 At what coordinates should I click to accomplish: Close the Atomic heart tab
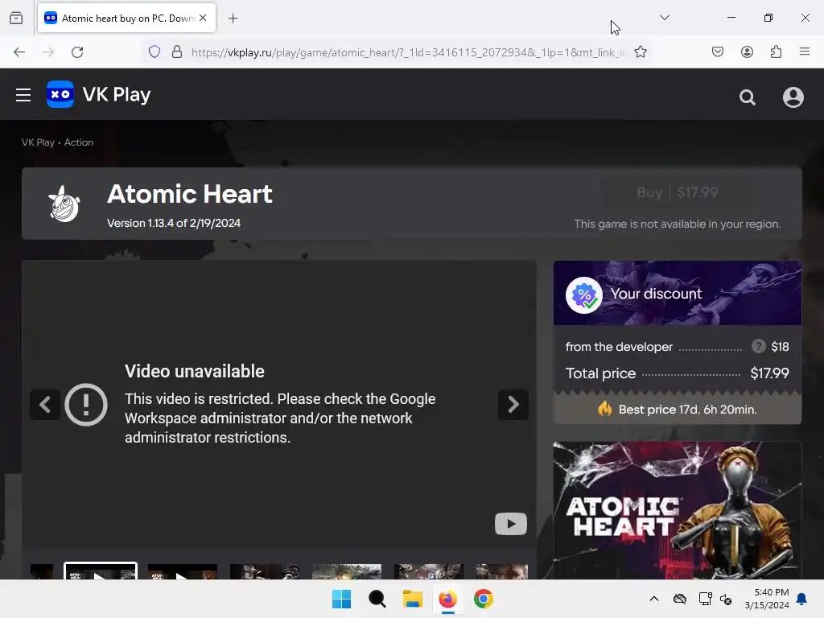click(203, 18)
